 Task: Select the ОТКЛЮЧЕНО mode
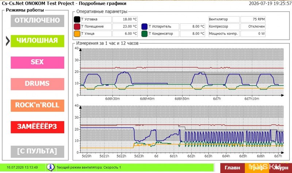[x=38, y=21]
